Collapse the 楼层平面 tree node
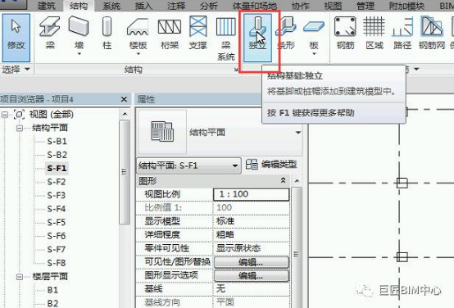 pyautogui.click(x=20, y=277)
